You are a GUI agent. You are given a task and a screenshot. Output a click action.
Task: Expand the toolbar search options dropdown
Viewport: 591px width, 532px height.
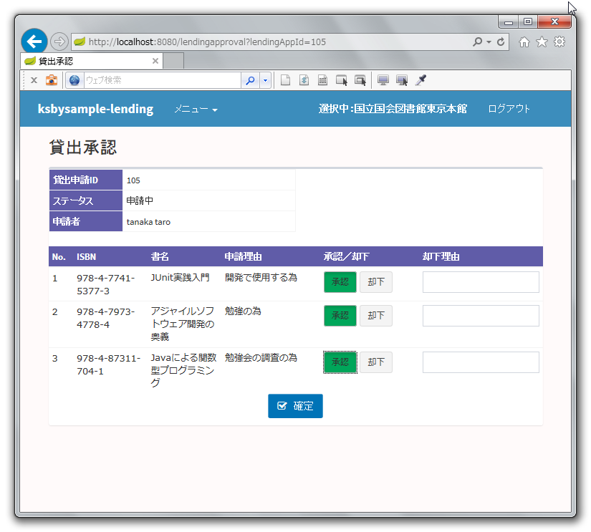click(265, 80)
